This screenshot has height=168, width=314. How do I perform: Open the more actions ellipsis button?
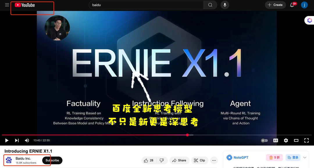pos(214,160)
